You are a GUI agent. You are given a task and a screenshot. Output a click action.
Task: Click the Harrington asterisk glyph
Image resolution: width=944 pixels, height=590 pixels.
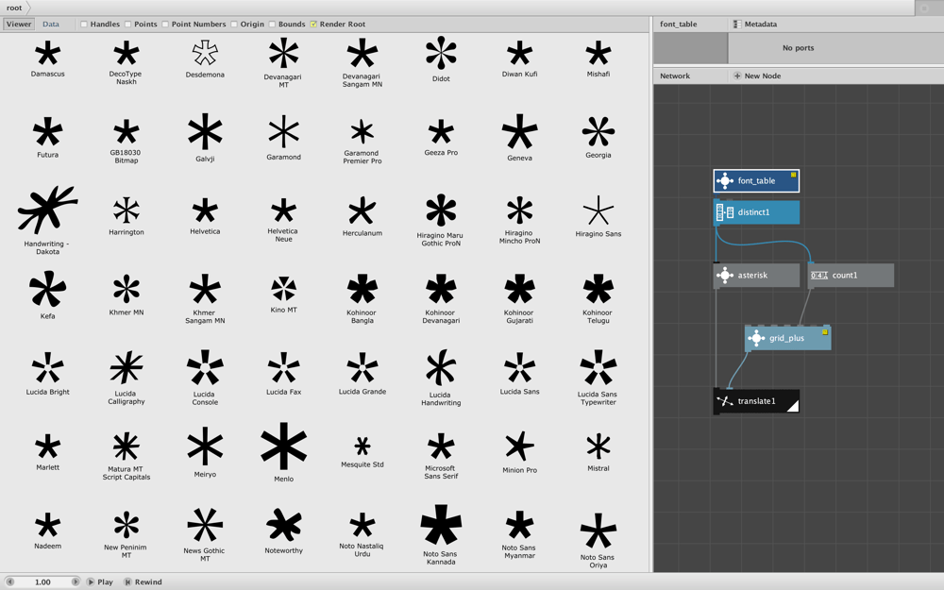coord(126,211)
